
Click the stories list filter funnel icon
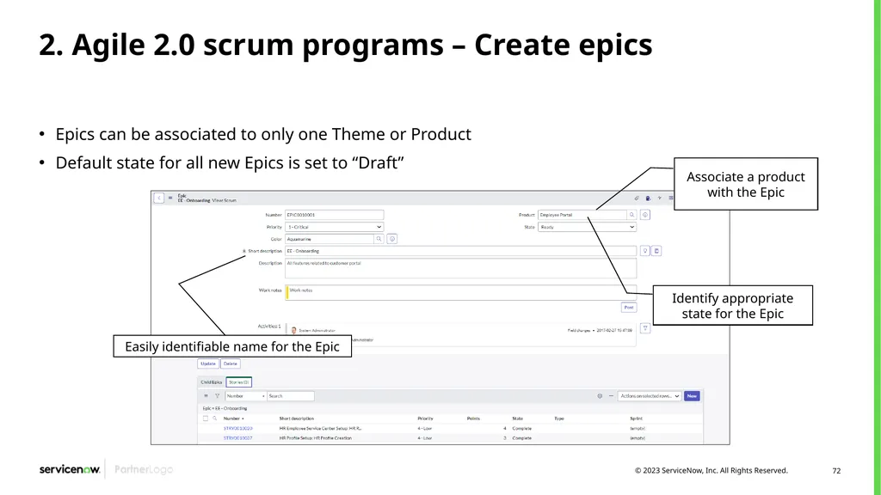point(217,396)
